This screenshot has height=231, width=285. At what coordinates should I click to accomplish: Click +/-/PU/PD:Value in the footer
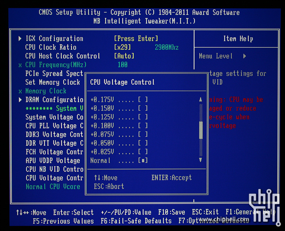(126, 212)
